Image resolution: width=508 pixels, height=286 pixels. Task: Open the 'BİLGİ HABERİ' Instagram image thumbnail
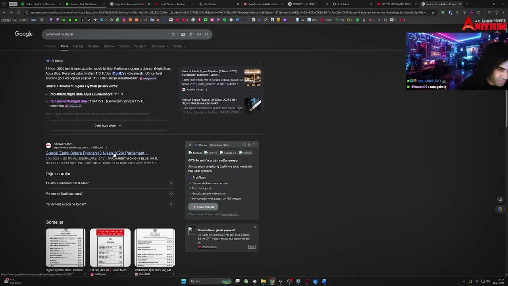tap(110, 248)
